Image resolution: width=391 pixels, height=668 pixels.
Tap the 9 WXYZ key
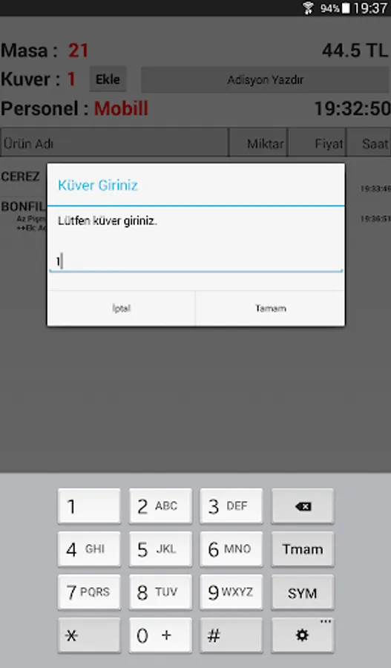(x=231, y=592)
